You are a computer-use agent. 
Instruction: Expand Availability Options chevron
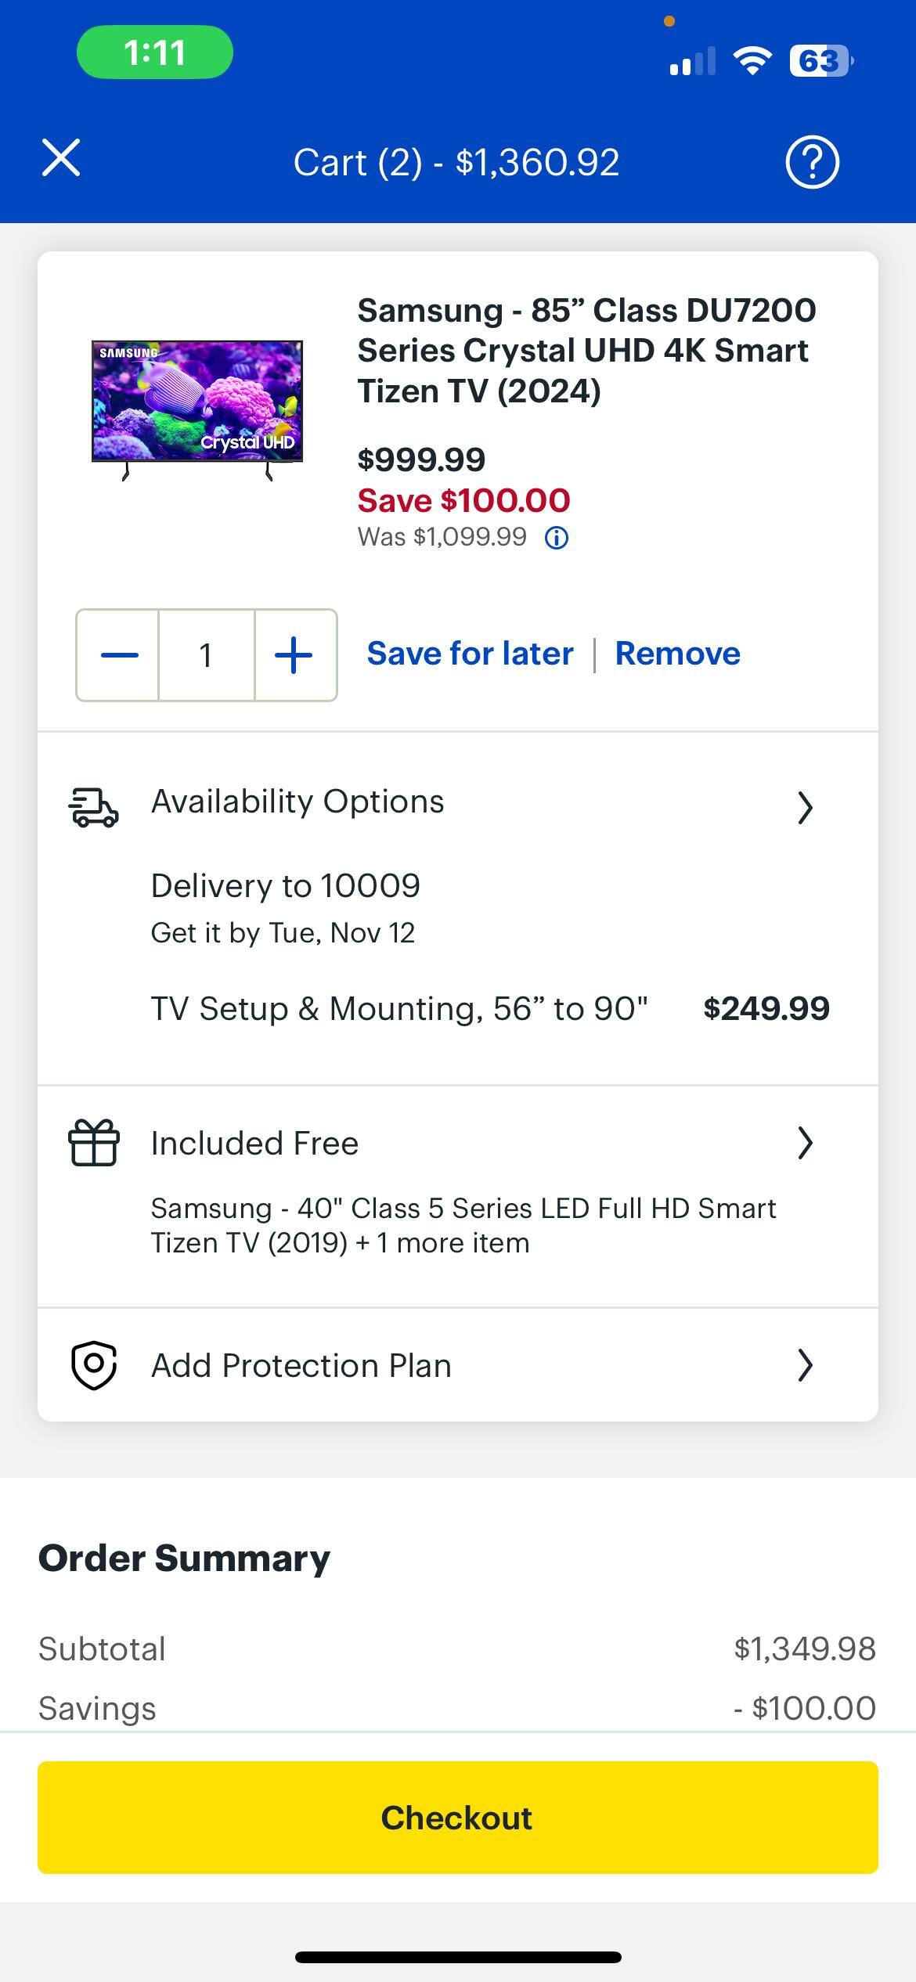(805, 807)
